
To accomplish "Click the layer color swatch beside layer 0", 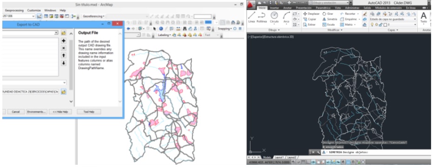I will [x=385, y=25].
